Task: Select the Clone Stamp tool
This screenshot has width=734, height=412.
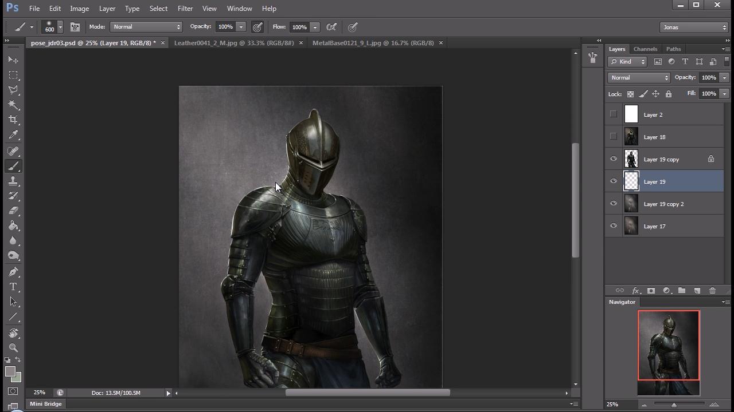Action: pos(13,181)
